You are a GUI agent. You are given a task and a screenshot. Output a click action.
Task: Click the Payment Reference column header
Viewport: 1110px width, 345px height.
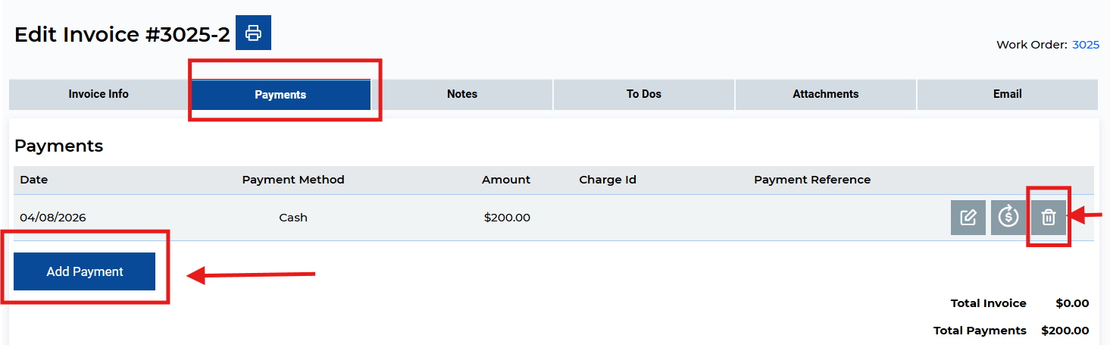812,180
